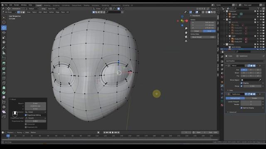The height and width of the screenshot is (149, 266).
Task: Hide Empty.004 in the outliner
Action: 261,39
